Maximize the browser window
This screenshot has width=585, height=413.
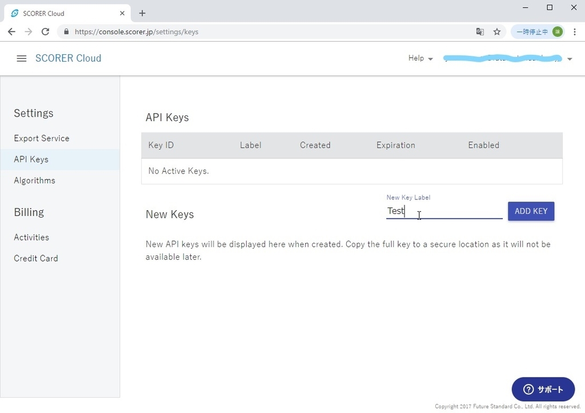tap(550, 7)
